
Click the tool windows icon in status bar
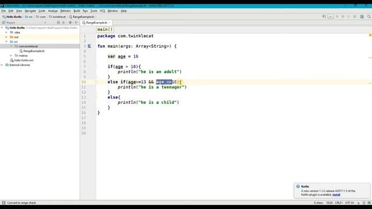click(x=3, y=203)
